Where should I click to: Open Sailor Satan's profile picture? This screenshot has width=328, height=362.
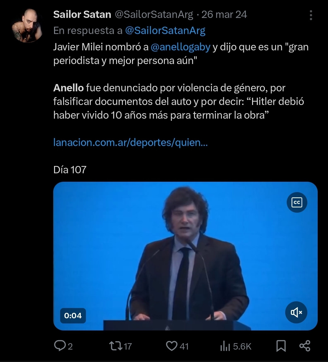coord(27,25)
